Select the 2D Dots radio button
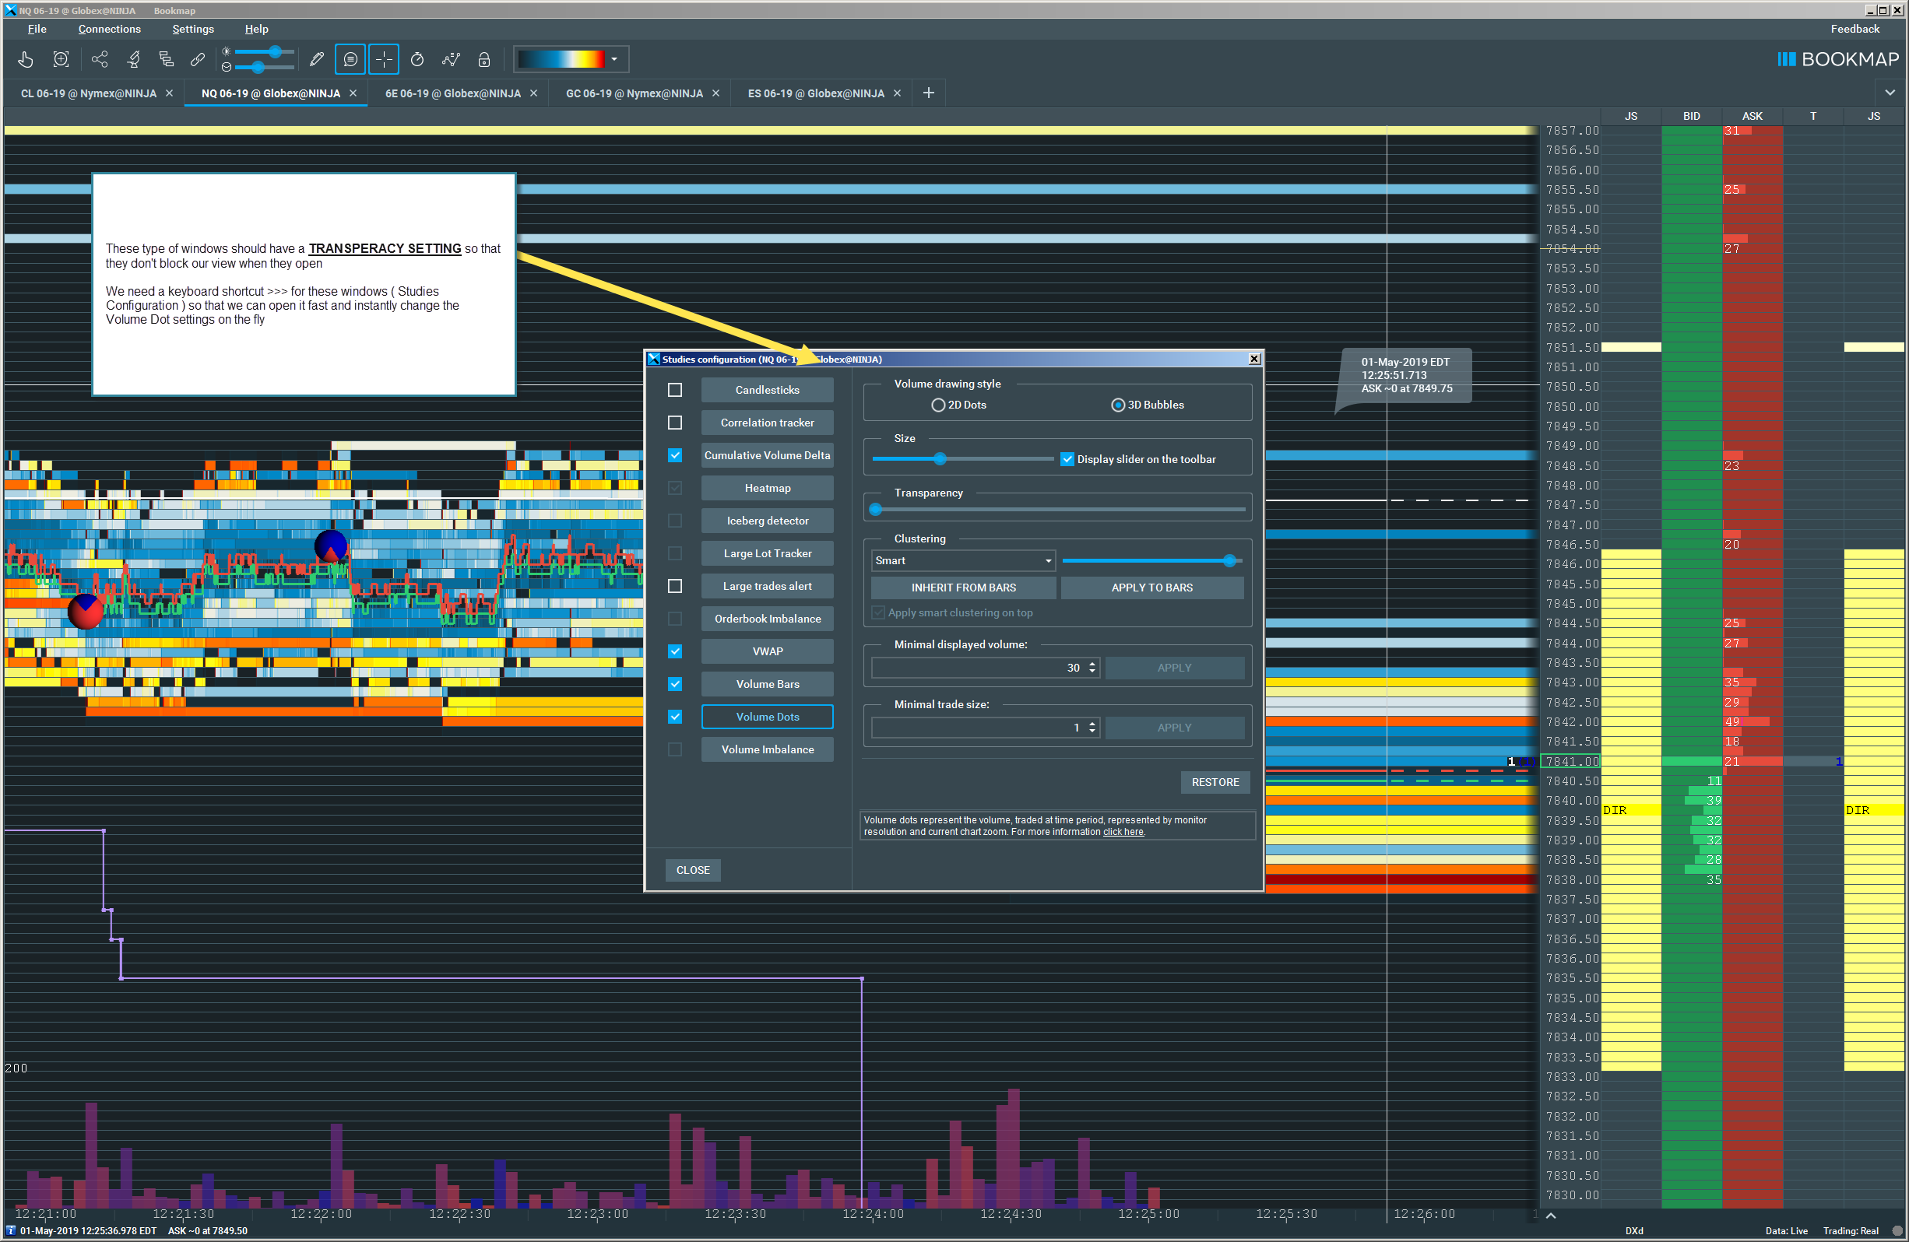The height and width of the screenshot is (1242, 1909). (x=937, y=405)
